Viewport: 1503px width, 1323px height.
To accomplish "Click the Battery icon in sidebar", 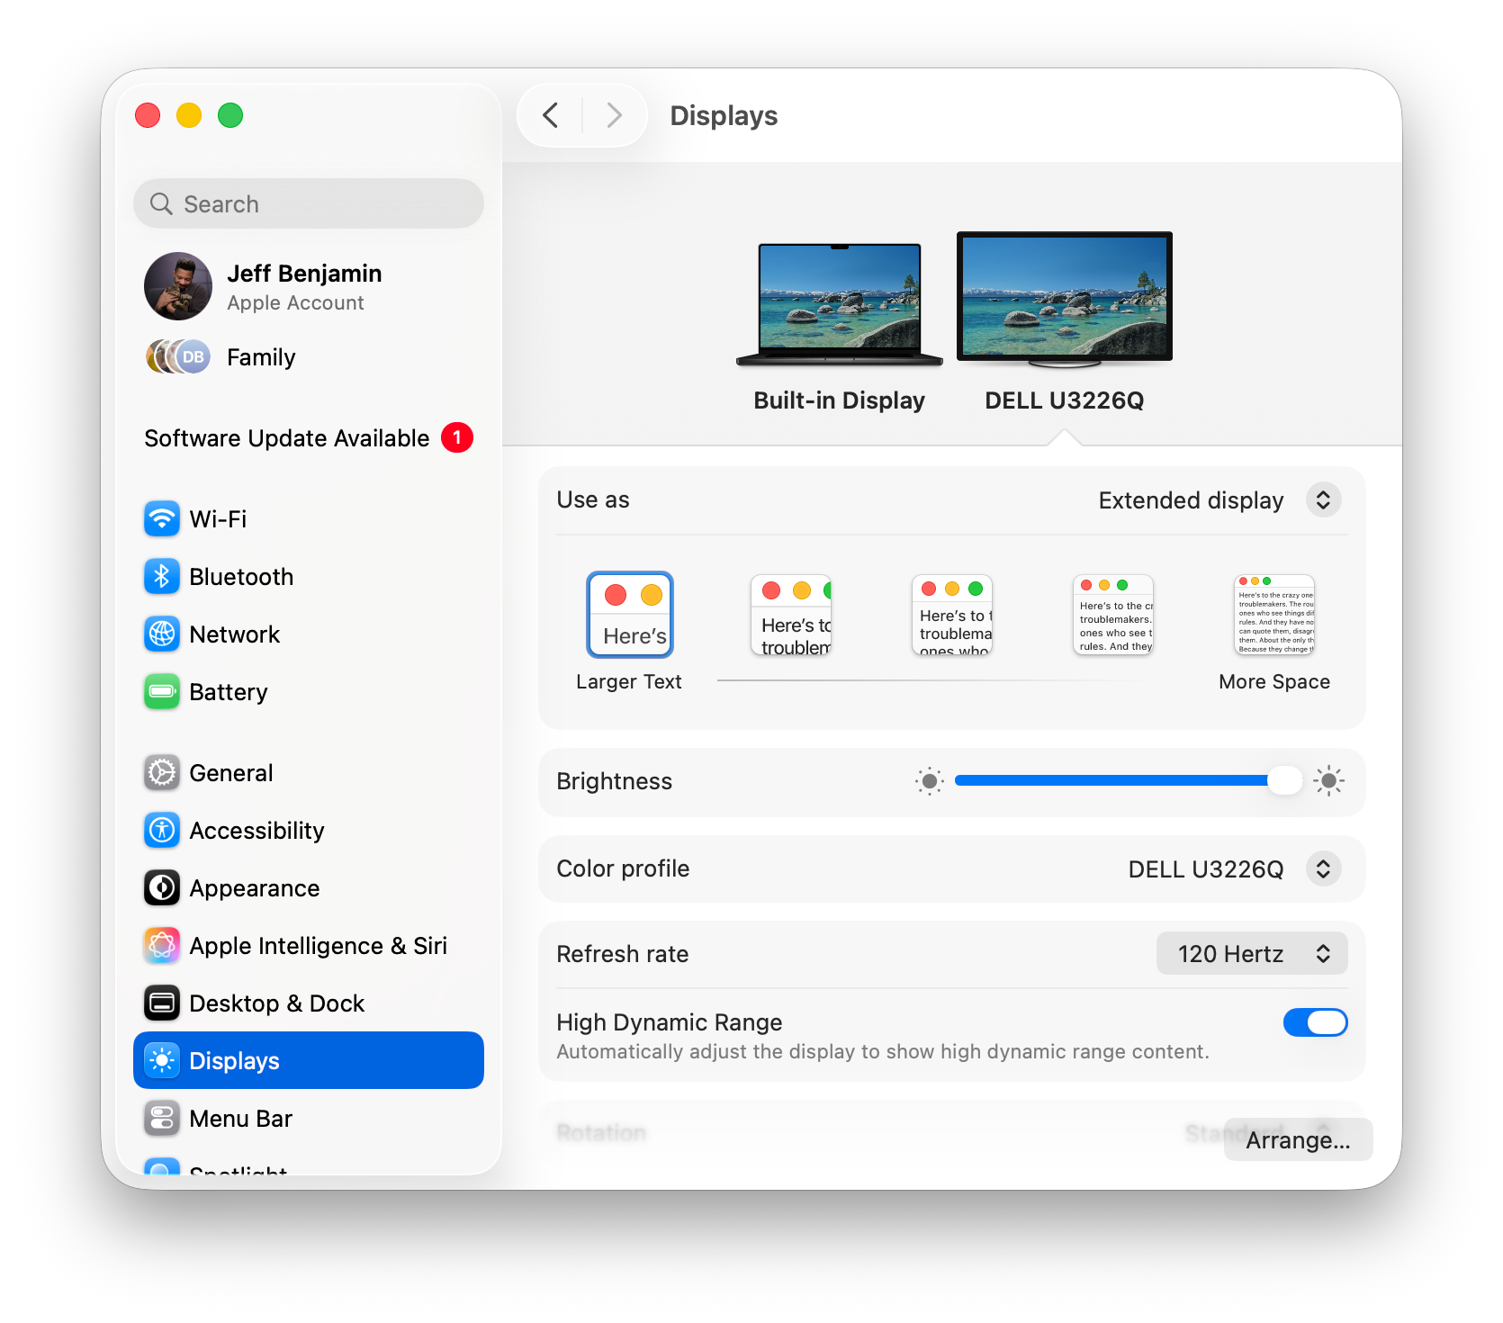I will click(x=162, y=692).
